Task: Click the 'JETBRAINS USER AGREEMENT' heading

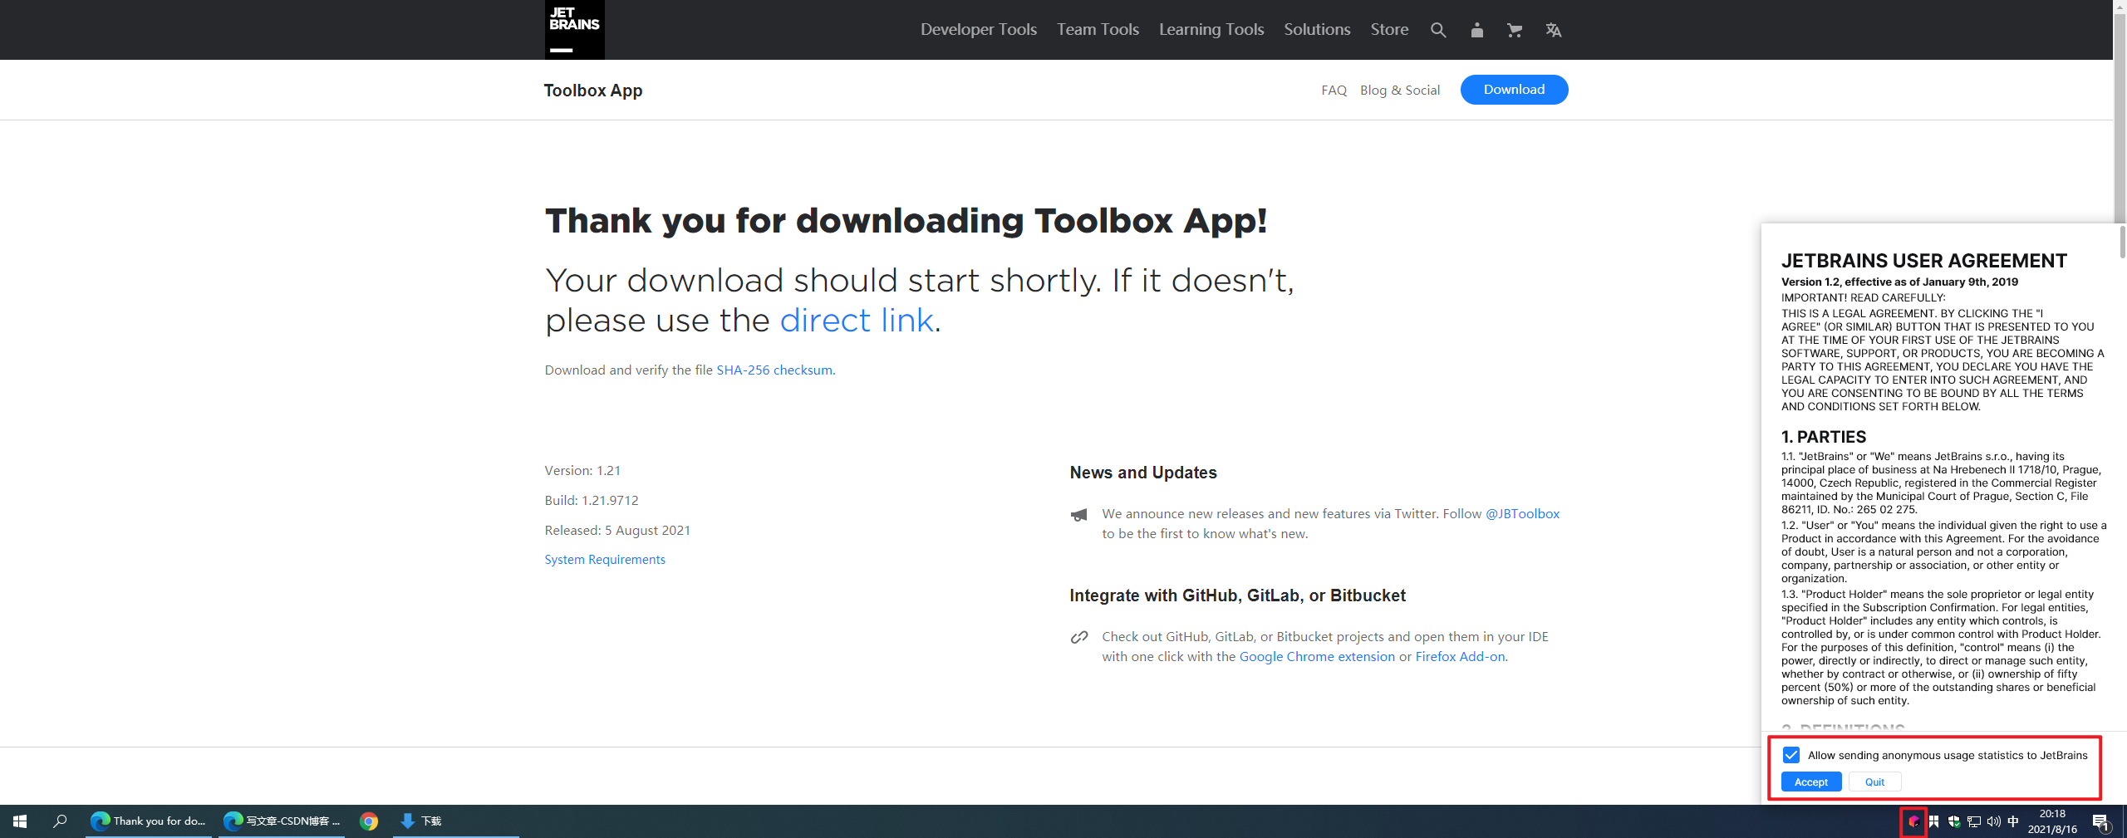Action: pos(1923,261)
